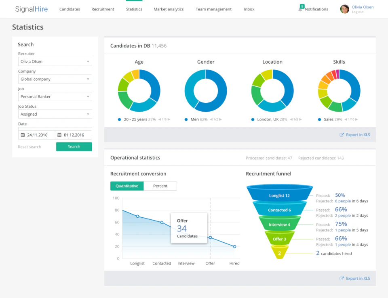This screenshot has height=298, width=388.
Task: Click the Interview 4 funnel segment
Action: tap(280, 224)
